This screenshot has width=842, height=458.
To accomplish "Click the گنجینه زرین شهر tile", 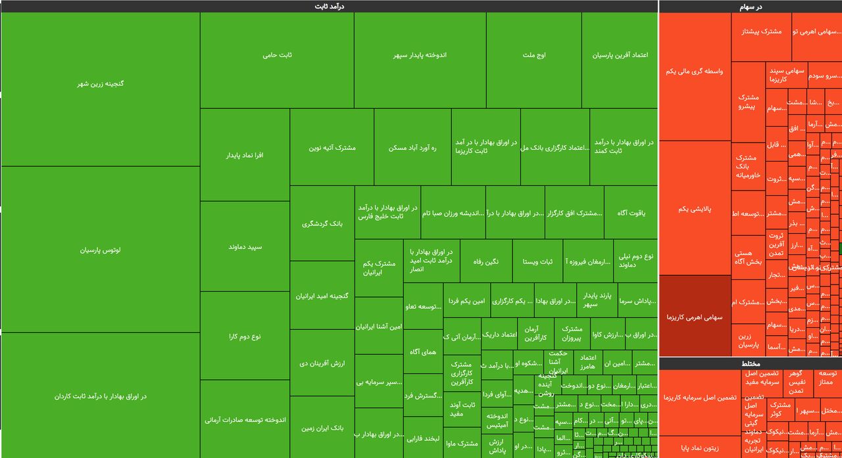I will [100, 84].
